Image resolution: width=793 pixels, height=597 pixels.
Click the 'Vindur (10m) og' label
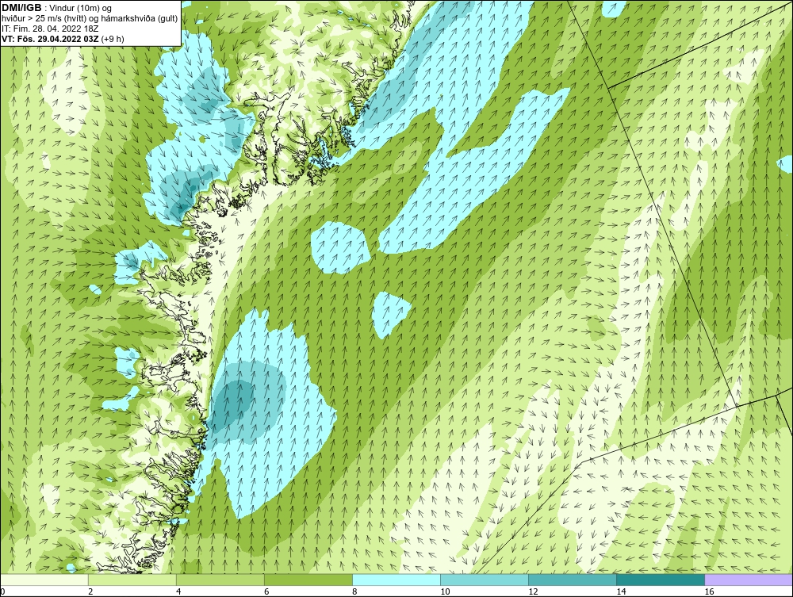click(82, 8)
